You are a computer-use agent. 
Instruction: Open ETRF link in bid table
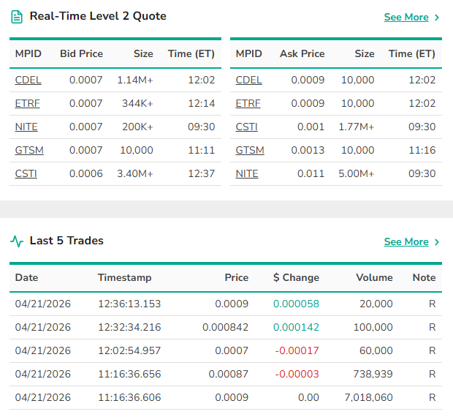[28, 103]
